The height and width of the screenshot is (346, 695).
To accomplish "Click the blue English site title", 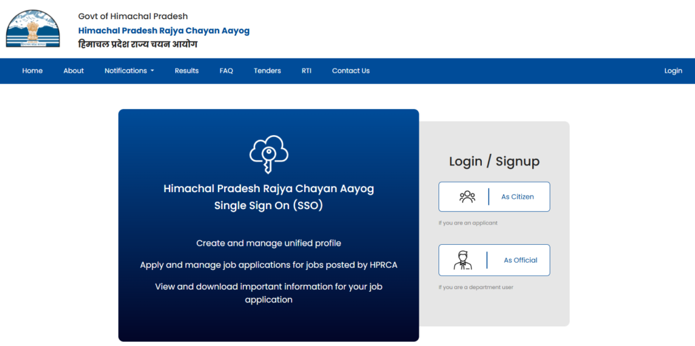I will pyautogui.click(x=164, y=31).
